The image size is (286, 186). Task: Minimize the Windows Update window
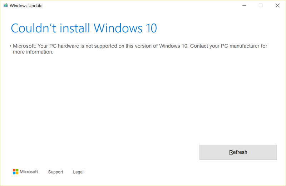[x=244, y=5]
